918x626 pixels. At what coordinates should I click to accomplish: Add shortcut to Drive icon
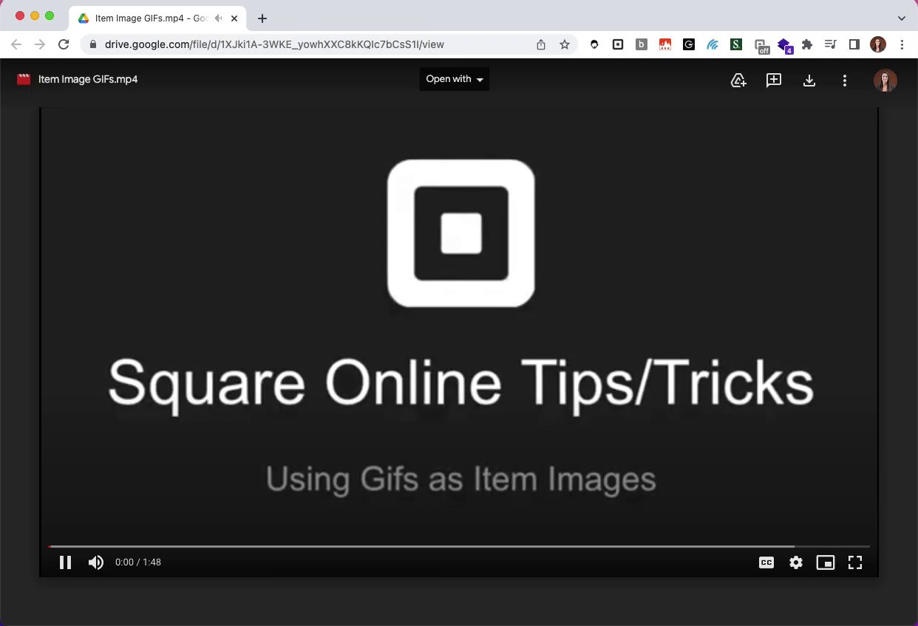click(x=738, y=80)
